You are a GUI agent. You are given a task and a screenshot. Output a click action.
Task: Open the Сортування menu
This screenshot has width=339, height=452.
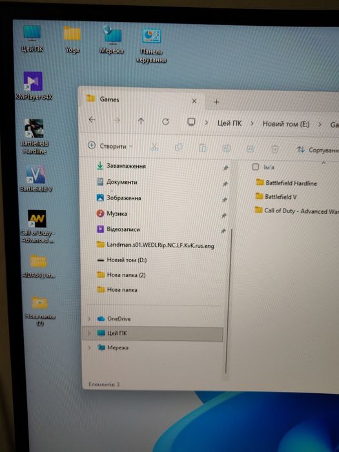318,150
